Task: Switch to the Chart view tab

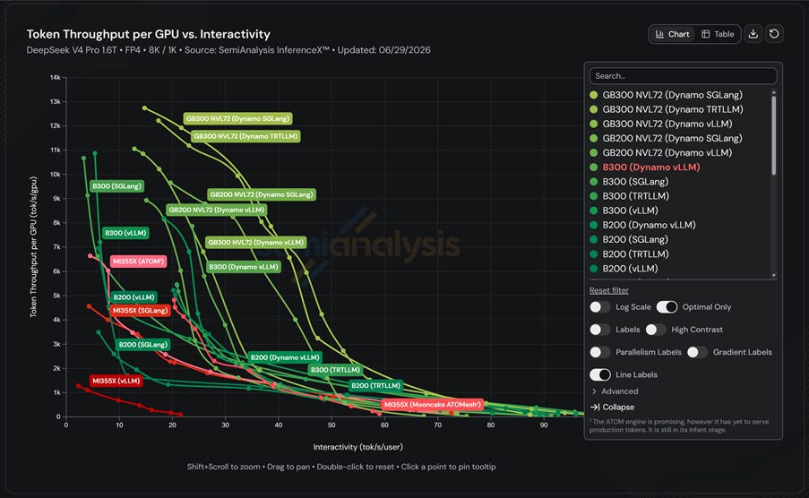Action: coord(672,34)
